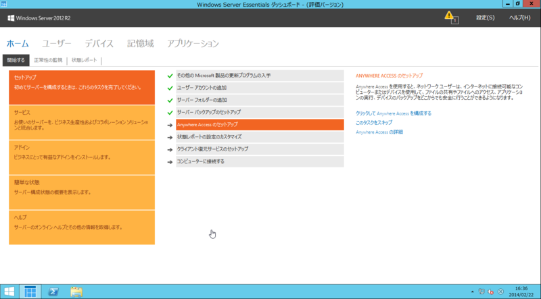Select task その他の Microsoft 製品の更新プログラムの入手
This screenshot has width=541, height=299.
click(x=260, y=76)
